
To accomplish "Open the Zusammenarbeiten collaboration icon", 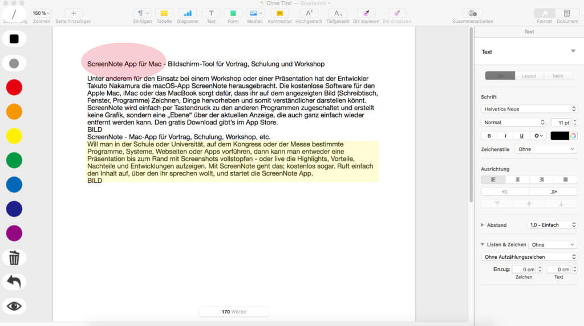I will (x=472, y=13).
